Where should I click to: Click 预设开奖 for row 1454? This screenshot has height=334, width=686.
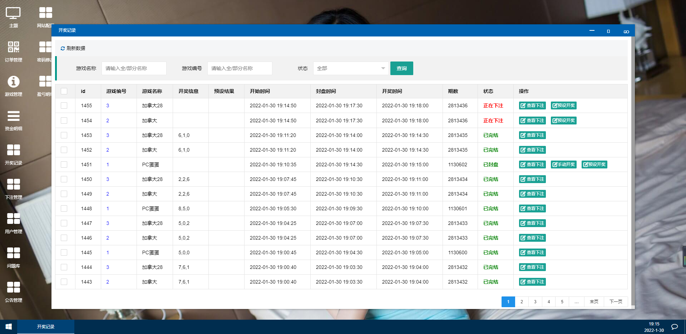coord(564,121)
